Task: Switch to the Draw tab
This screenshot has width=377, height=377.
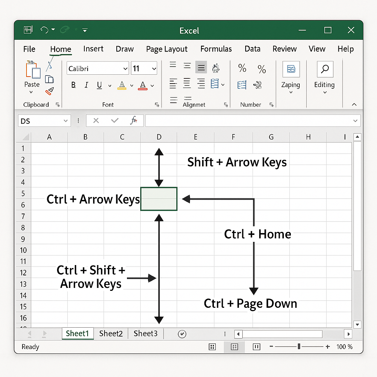Action: (124, 49)
